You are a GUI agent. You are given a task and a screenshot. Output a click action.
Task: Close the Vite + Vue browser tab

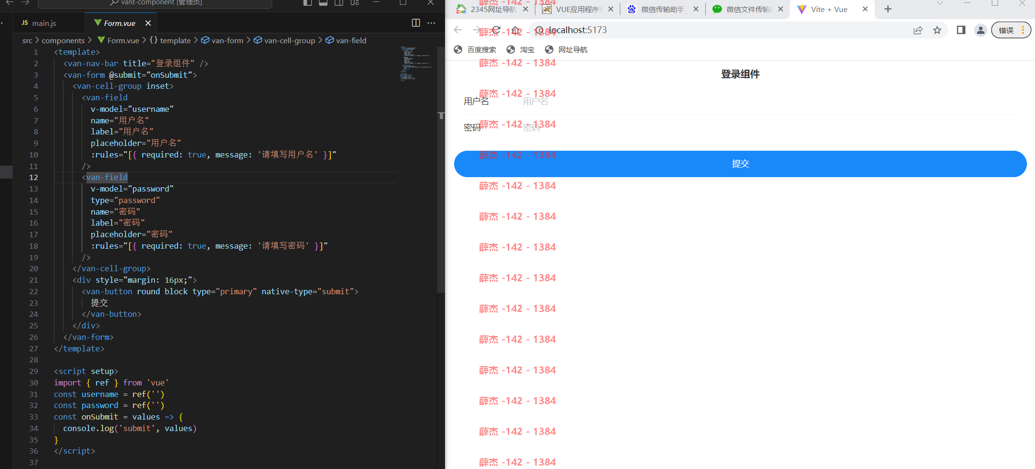pyautogui.click(x=865, y=9)
